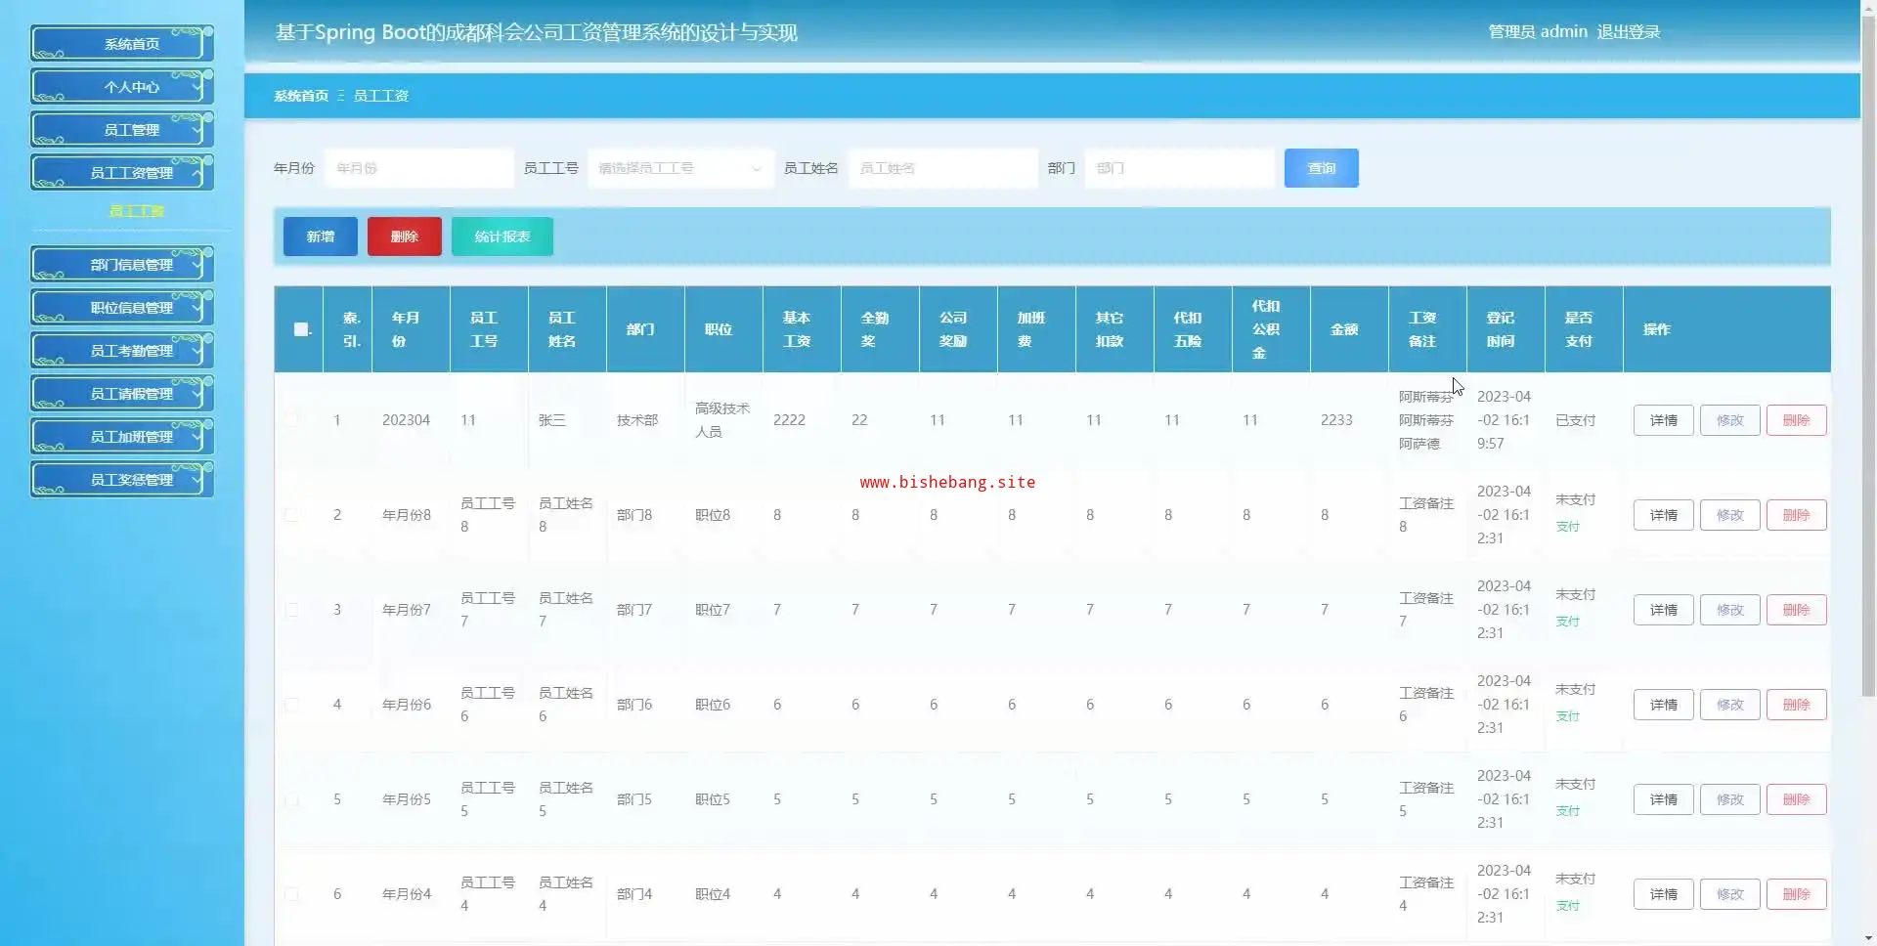Check the row checkbox for 张三

[291, 419]
